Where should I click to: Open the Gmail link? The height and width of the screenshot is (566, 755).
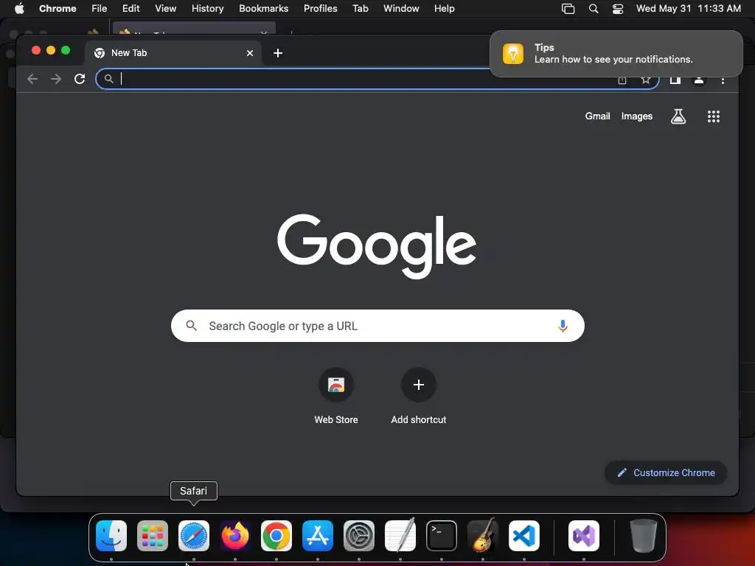pyautogui.click(x=597, y=116)
